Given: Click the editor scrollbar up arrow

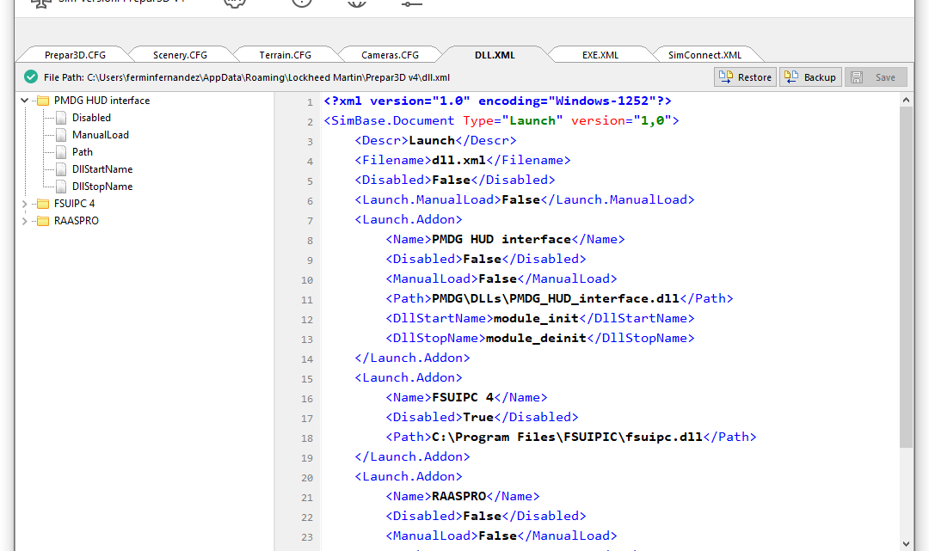Looking at the screenshot, I should pos(906,100).
